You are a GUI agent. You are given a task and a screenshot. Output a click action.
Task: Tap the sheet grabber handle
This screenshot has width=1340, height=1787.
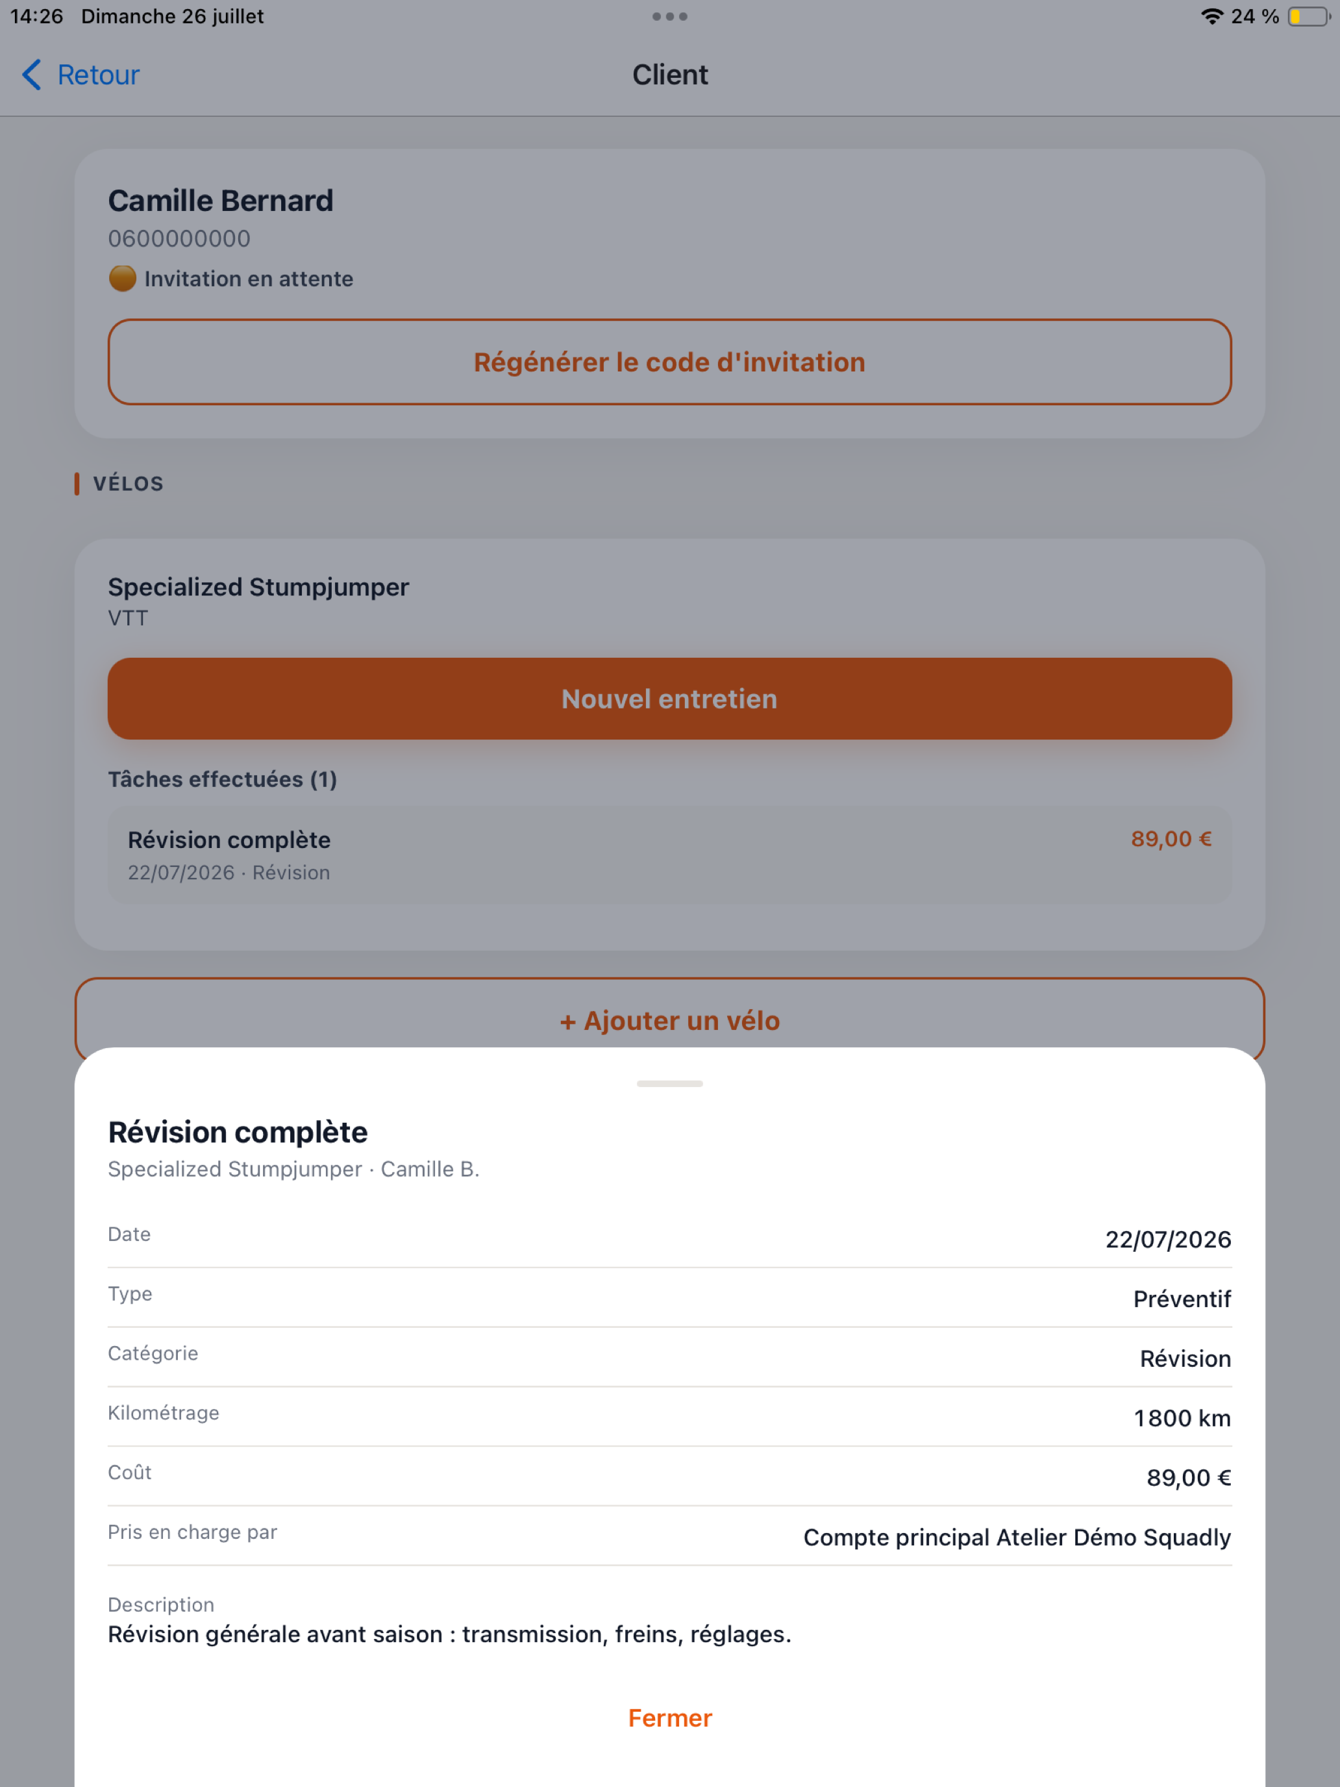tap(669, 1083)
